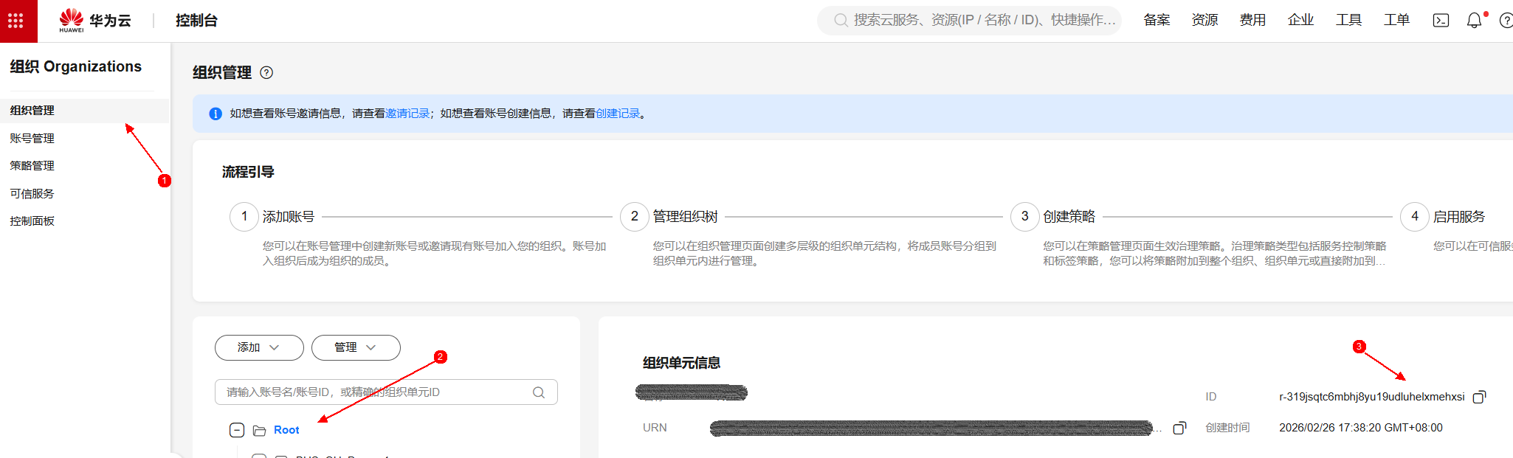1513x458 pixels.
Task: Click the Root folder icon
Action: [259, 431]
